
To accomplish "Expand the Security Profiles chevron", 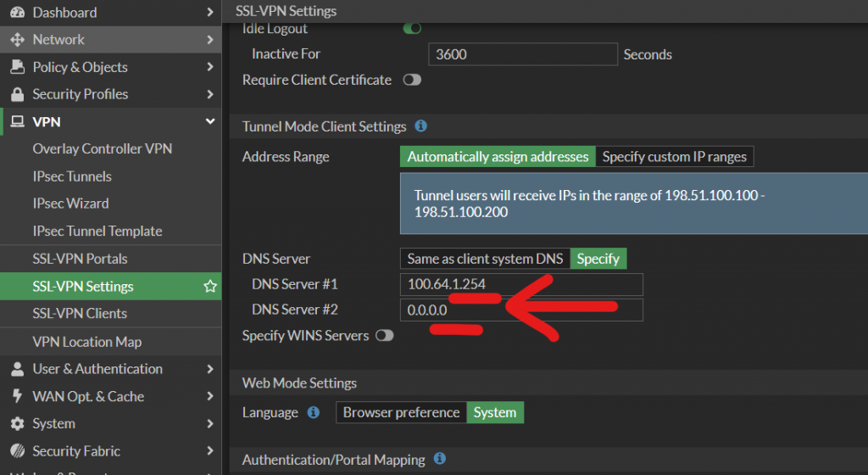I will tap(210, 94).
